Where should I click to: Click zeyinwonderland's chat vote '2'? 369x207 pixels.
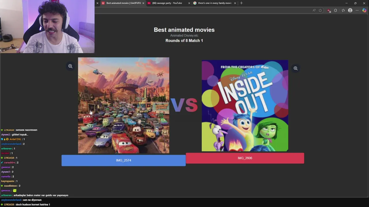click(24, 144)
